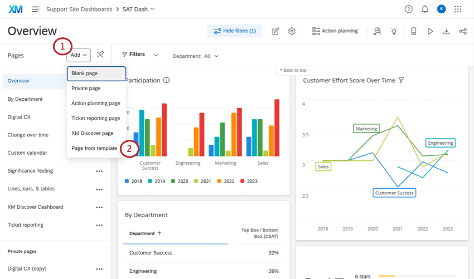Share the dashboard via share icon
474x279 pixels.
[x=462, y=31]
